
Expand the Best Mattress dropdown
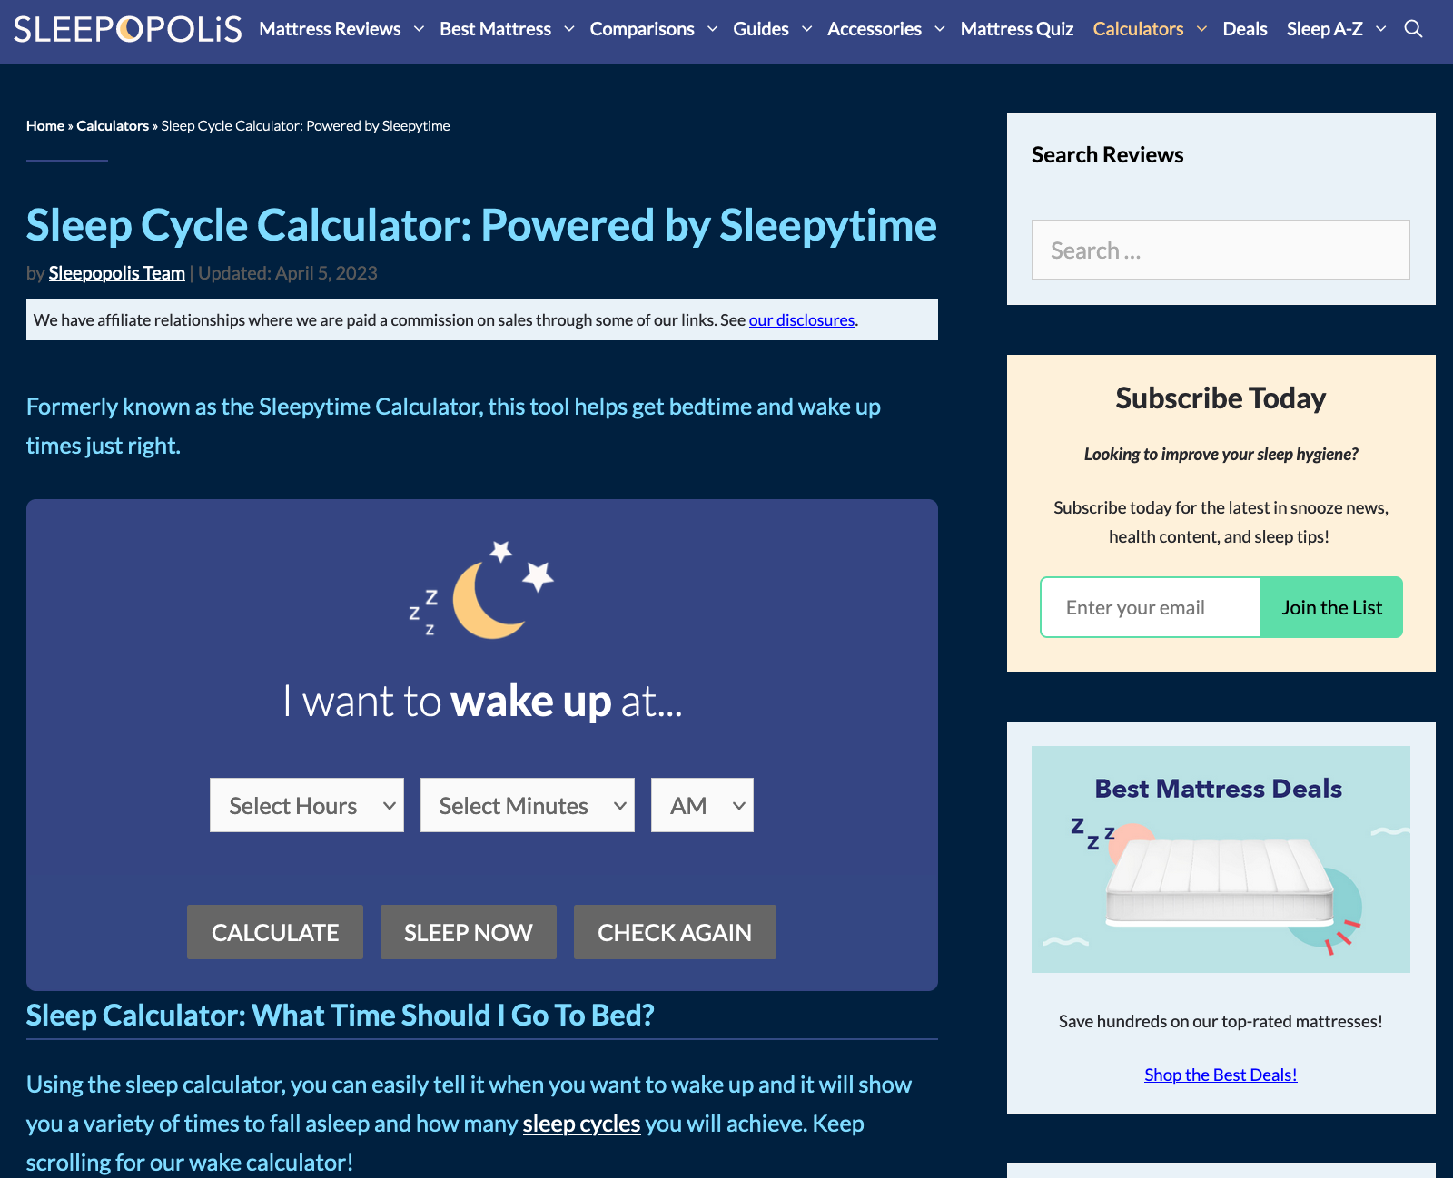click(495, 28)
